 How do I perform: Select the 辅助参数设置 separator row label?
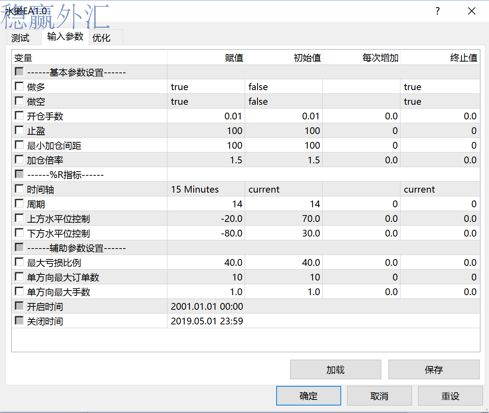tap(77, 248)
